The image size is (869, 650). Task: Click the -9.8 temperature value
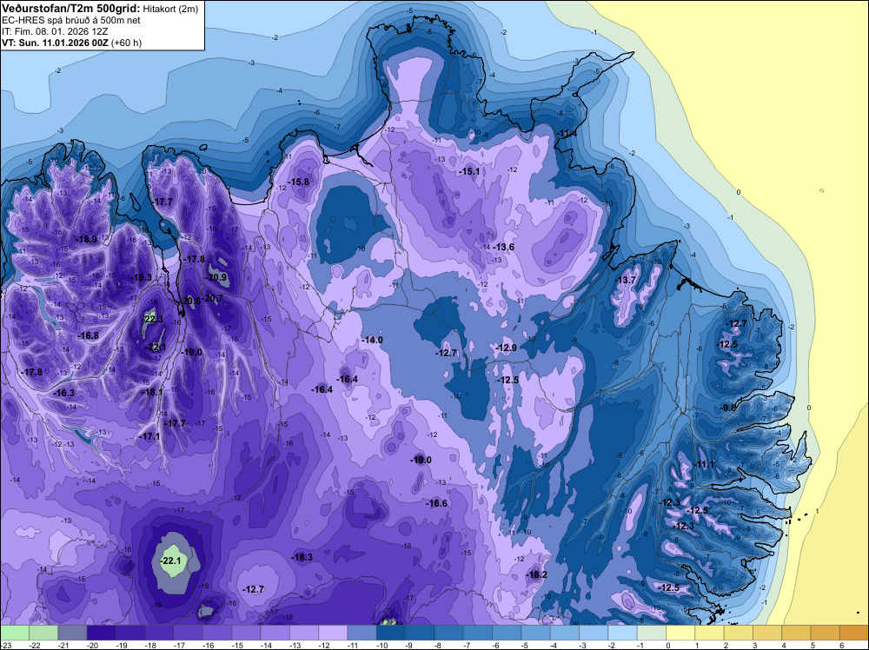[729, 408]
